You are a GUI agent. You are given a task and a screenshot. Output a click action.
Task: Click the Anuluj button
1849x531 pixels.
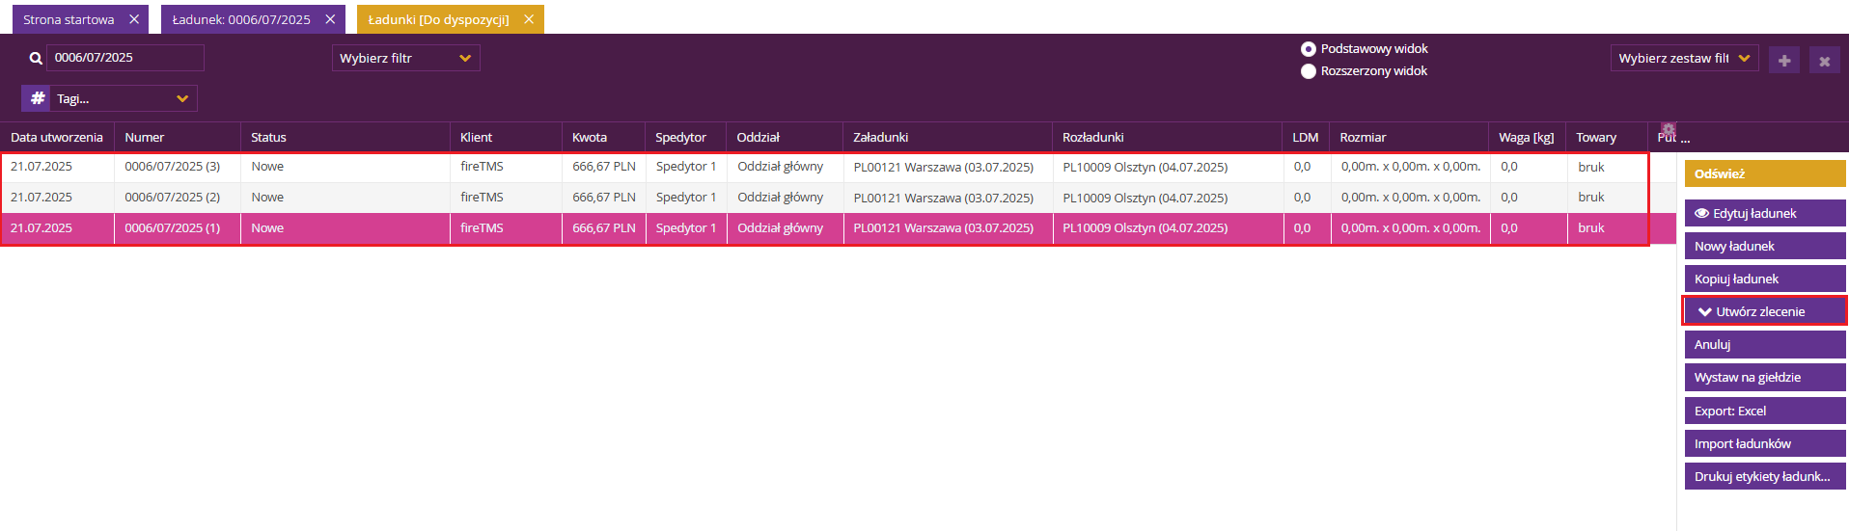click(1765, 344)
